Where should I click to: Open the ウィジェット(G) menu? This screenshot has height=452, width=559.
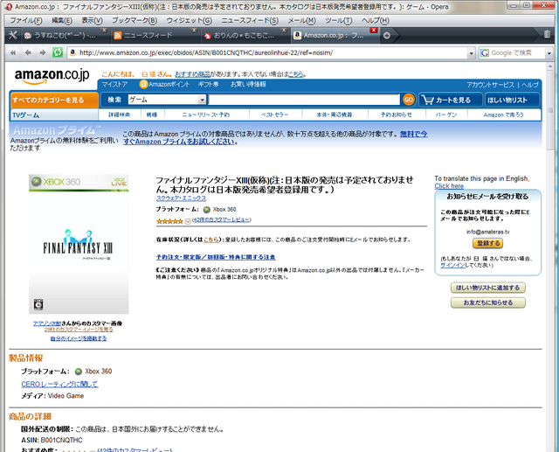click(x=190, y=20)
